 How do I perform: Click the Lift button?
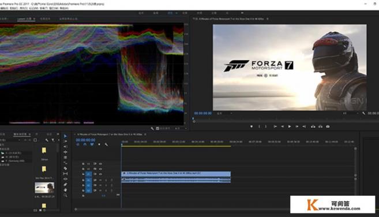pyautogui.click(x=313, y=126)
